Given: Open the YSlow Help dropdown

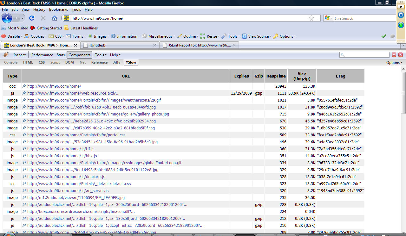Looking at the screenshot, I should point(115,55).
